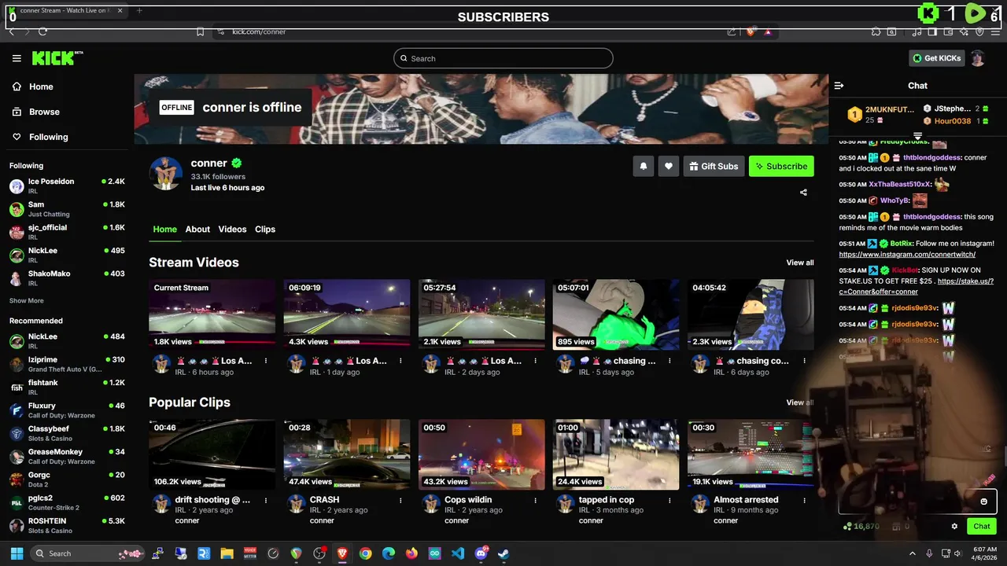This screenshot has width=1007, height=566.
Task: Toggle the follow heart button
Action: click(x=669, y=166)
